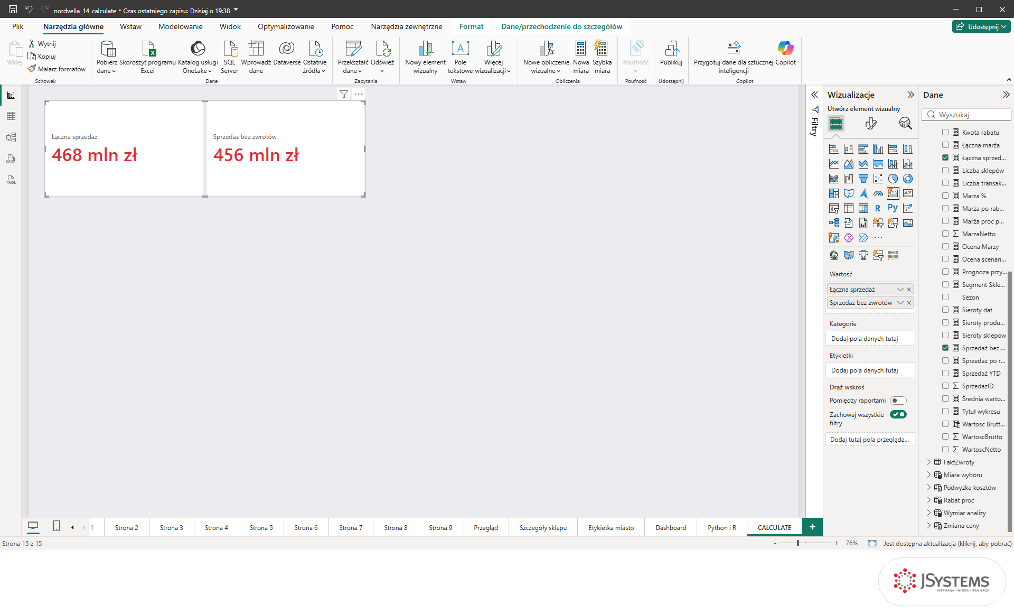Expand the Miara wyboru table

929,475
